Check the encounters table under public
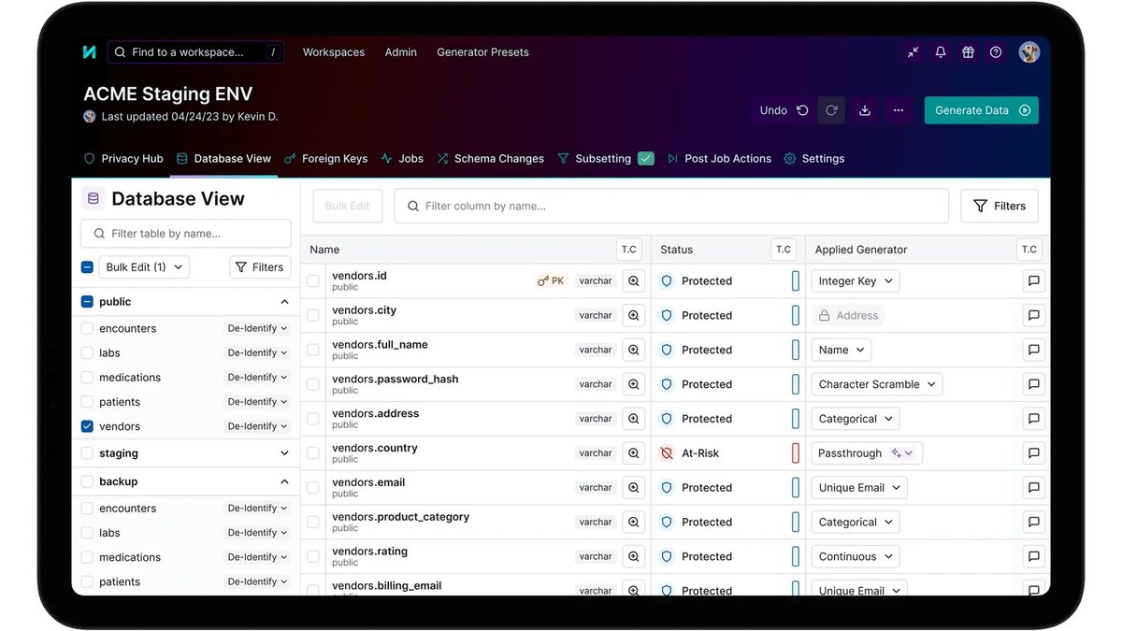The width and height of the screenshot is (1122, 631). coord(87,329)
